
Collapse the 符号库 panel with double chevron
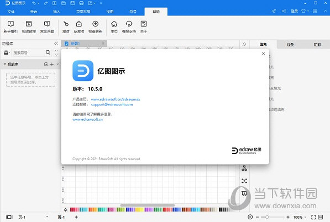[x=56, y=43]
